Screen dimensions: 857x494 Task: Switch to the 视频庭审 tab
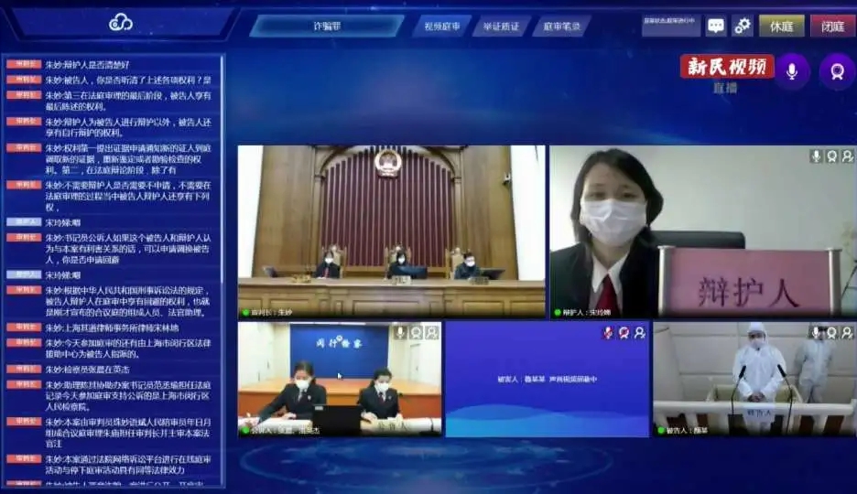tap(440, 27)
